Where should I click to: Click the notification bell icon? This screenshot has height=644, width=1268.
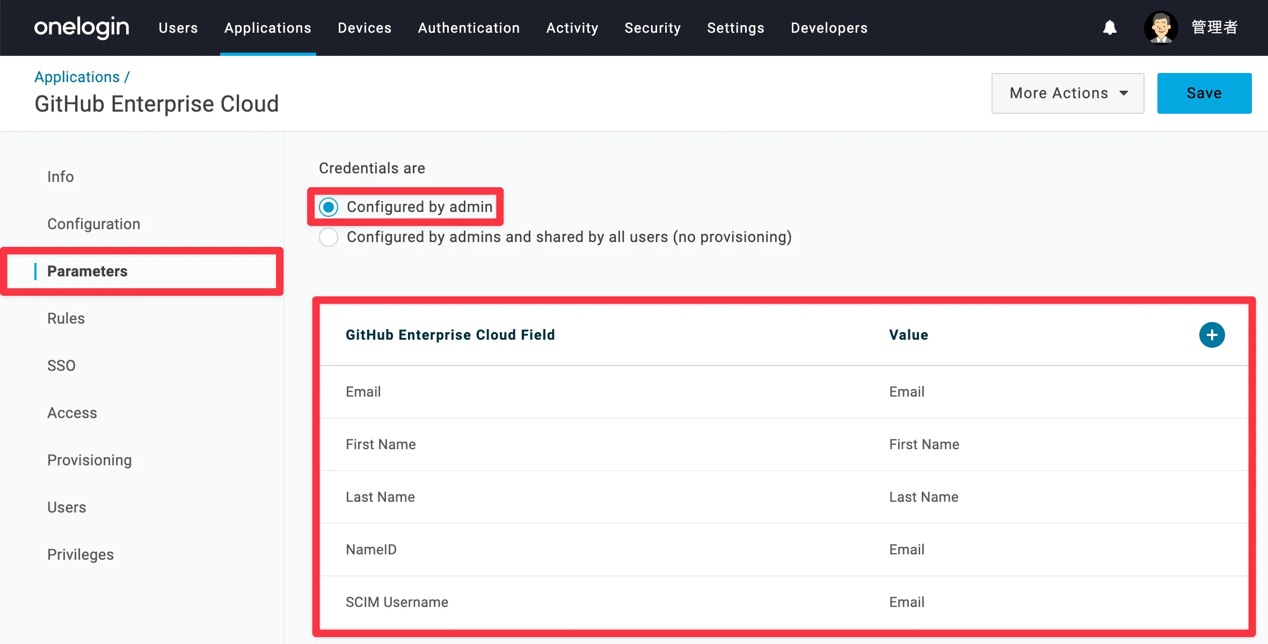[1110, 27]
